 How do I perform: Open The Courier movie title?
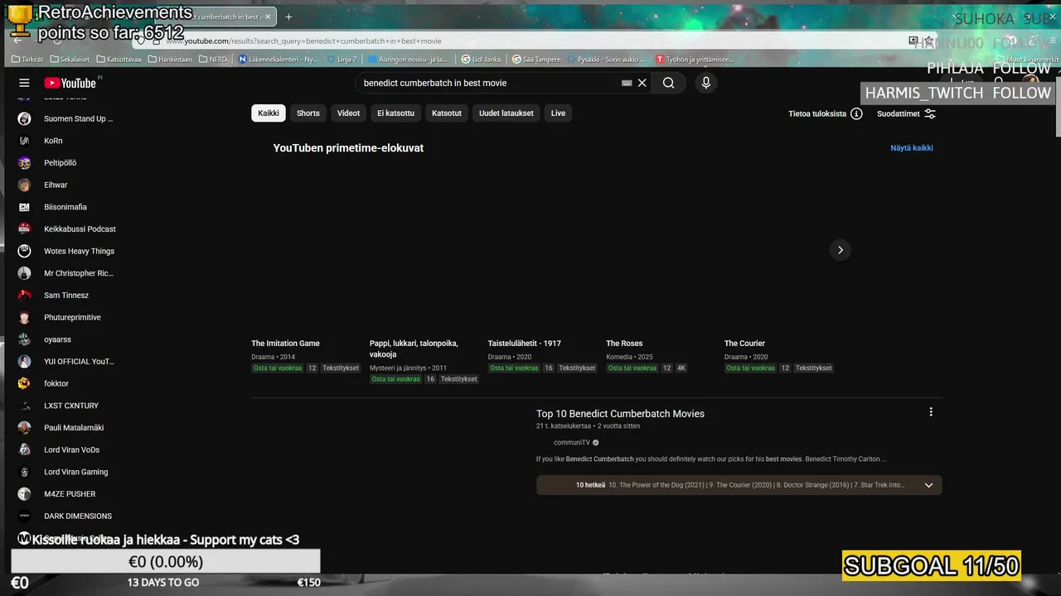[744, 344]
